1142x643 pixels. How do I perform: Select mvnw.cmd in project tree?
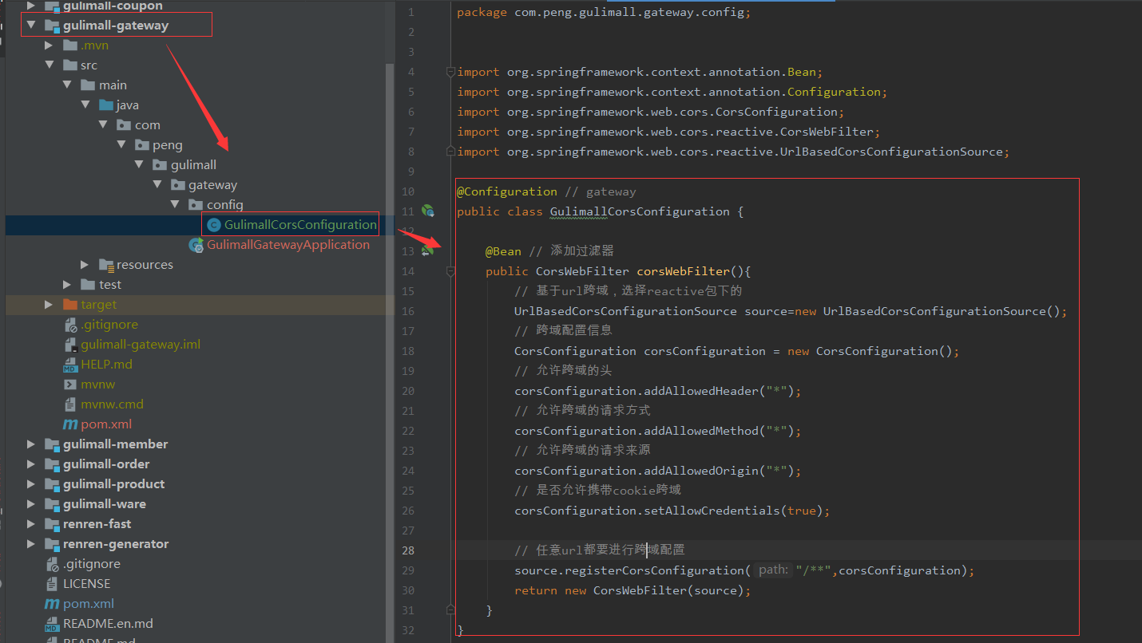[112, 404]
